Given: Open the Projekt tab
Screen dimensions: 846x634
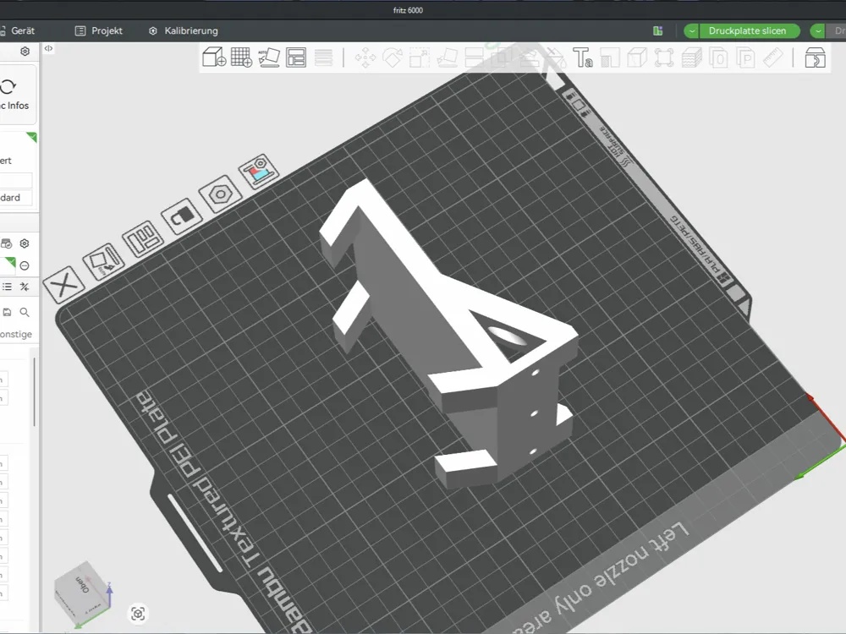Looking at the screenshot, I should click(x=99, y=30).
